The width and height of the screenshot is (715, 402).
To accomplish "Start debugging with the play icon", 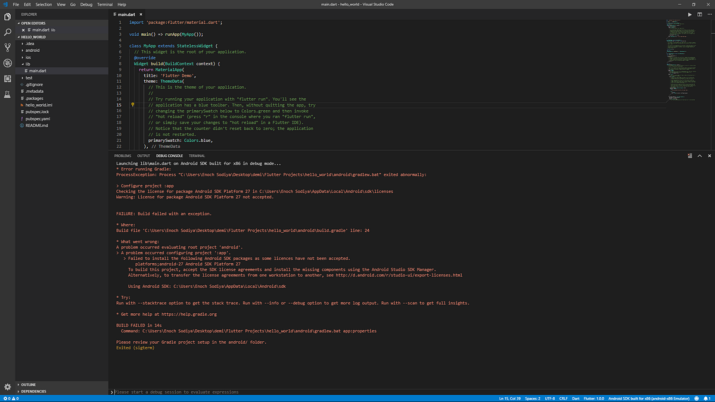I will 689,14.
